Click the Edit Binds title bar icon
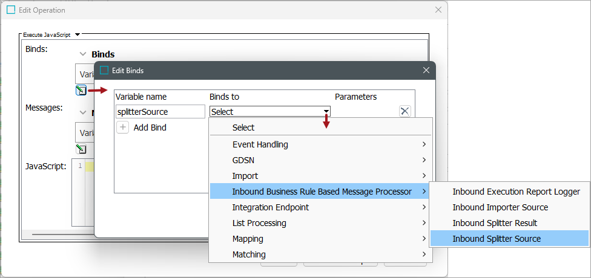The image size is (591, 278). 104,70
